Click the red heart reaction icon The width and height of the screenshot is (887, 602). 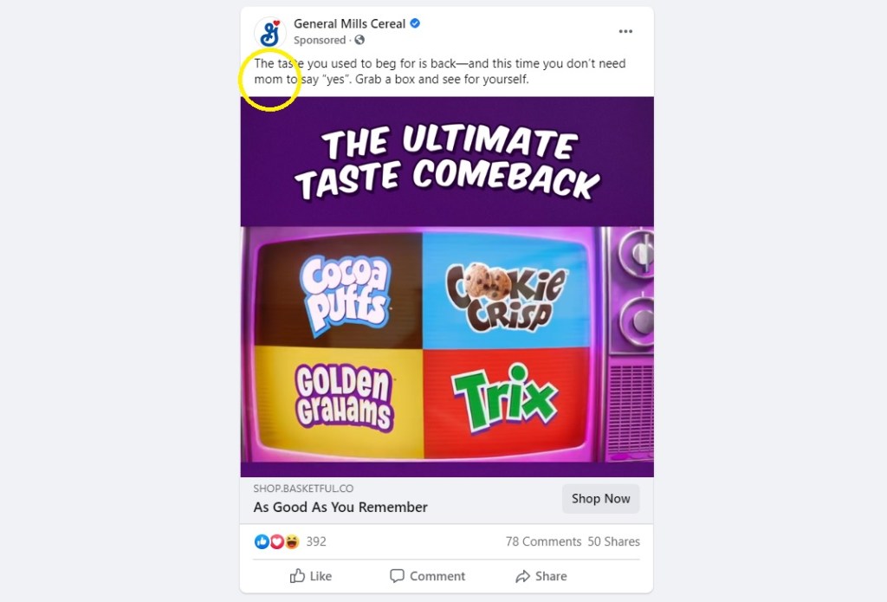pos(276,541)
